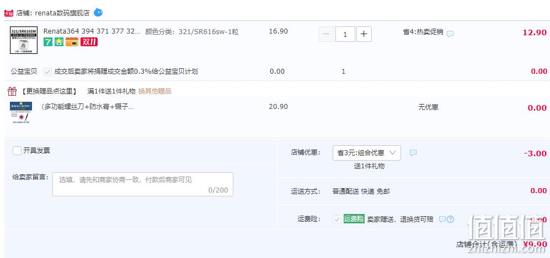Click the 给卖家留言 message text box
The image size is (550, 258).
[143, 184]
